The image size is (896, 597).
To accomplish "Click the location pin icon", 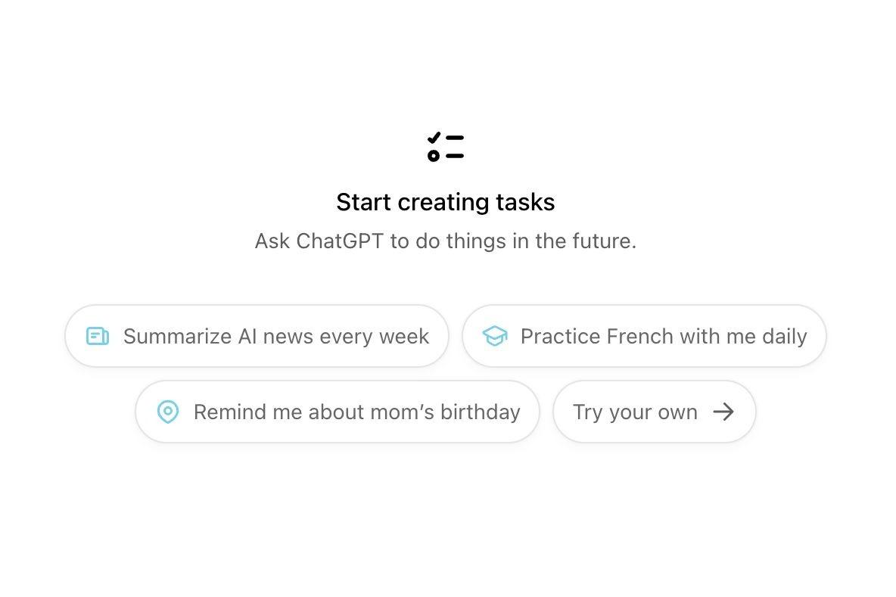I will tap(168, 412).
